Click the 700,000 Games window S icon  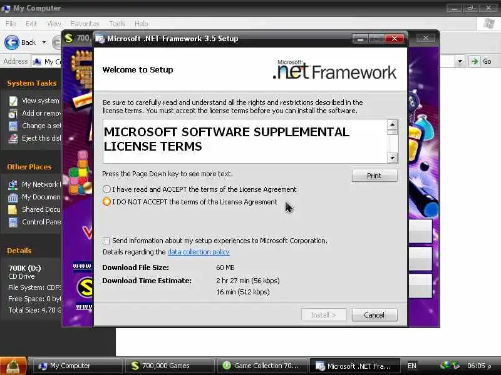point(69,38)
